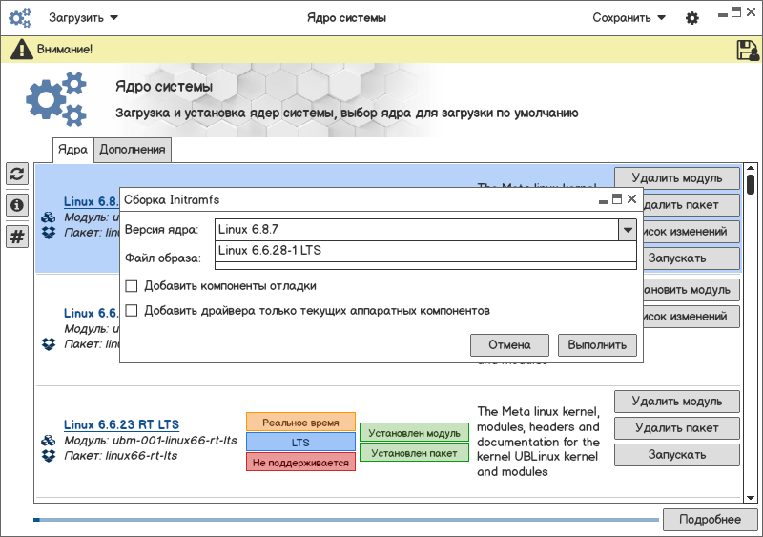Toggle current hardware drivers only checkbox
Image resolution: width=763 pixels, height=537 pixels.
(x=132, y=311)
